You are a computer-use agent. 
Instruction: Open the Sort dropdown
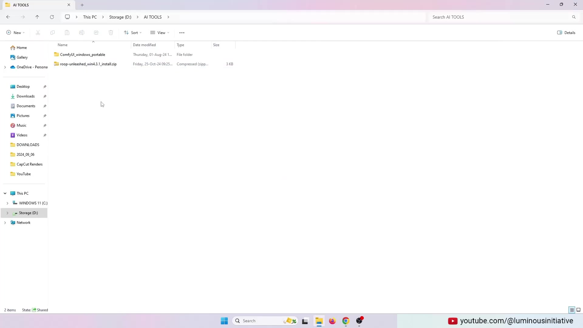pyautogui.click(x=133, y=33)
